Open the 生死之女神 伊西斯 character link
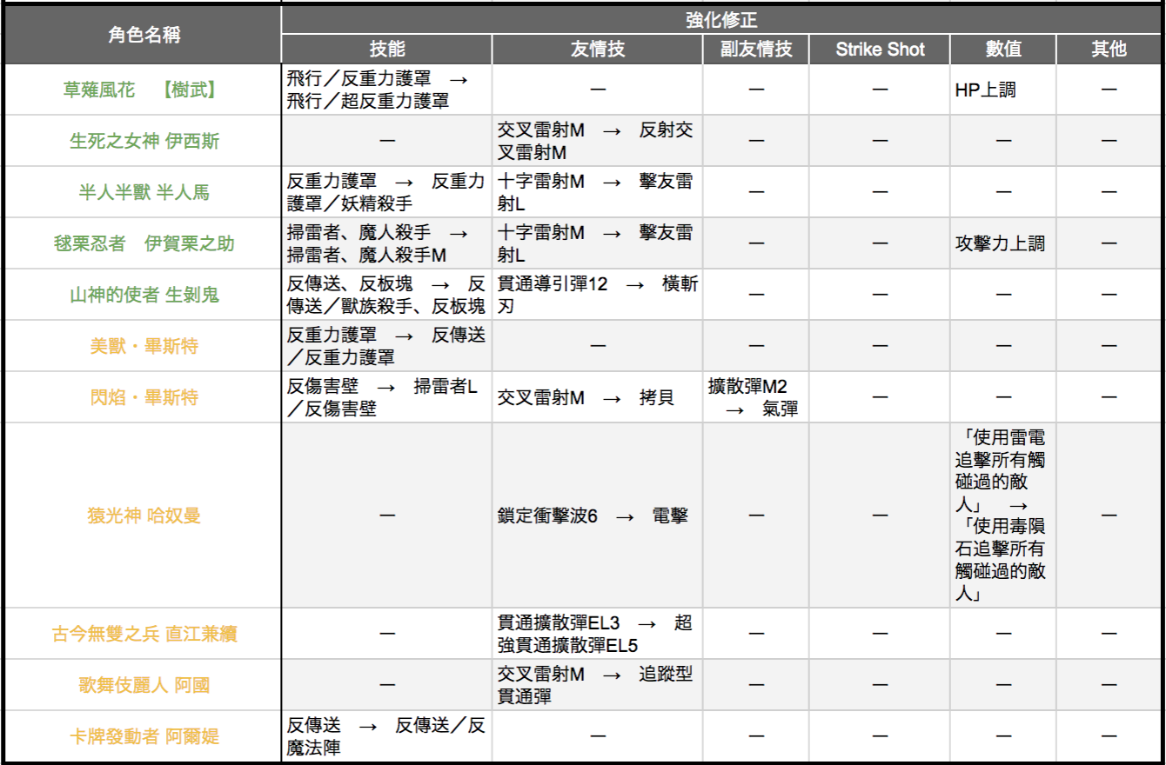Viewport: 1166px width, 765px height. [x=144, y=141]
